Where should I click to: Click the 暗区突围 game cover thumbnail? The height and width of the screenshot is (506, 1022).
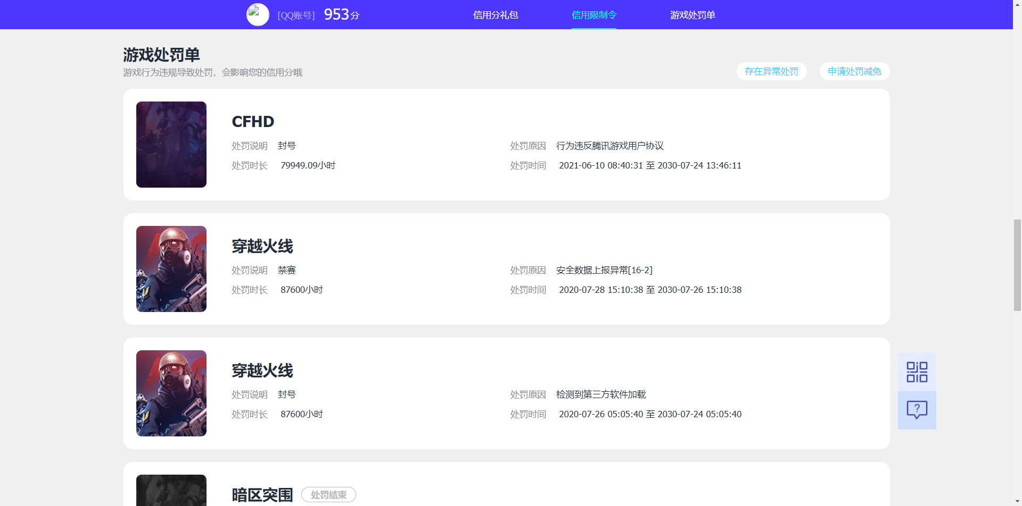point(171,490)
